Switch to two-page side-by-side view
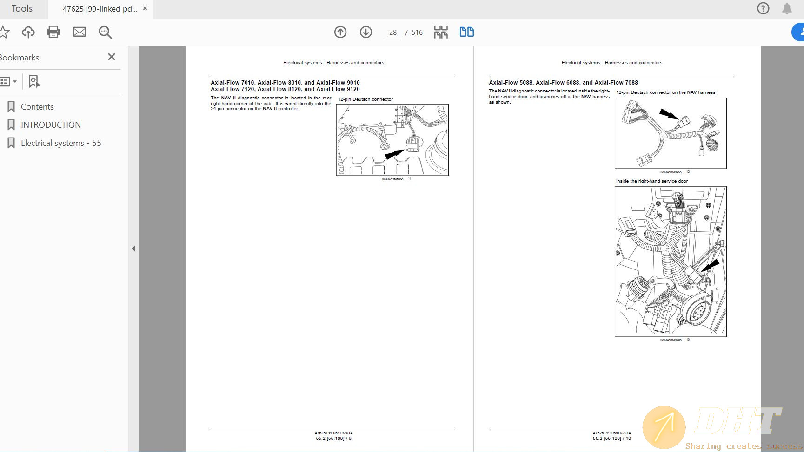 [466, 32]
